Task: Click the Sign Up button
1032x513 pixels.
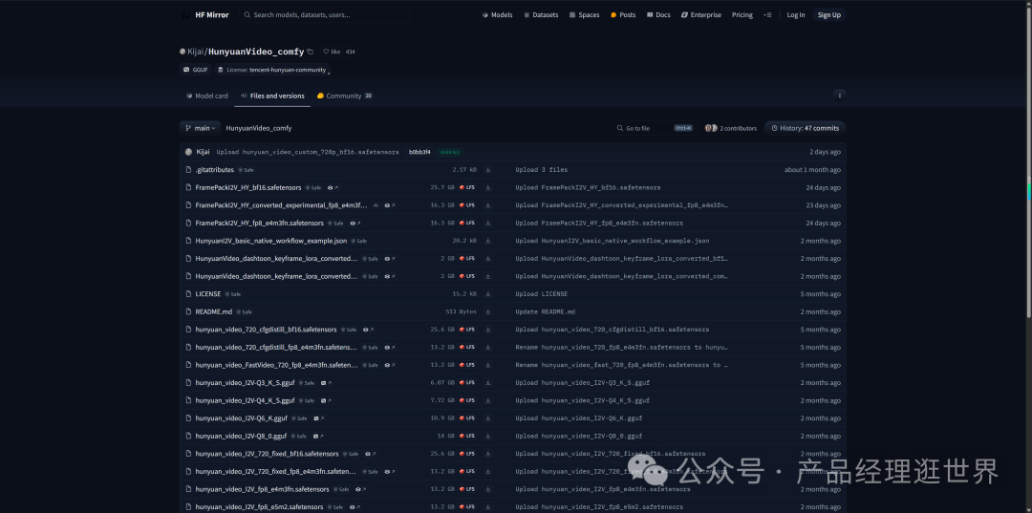Action: (828, 14)
